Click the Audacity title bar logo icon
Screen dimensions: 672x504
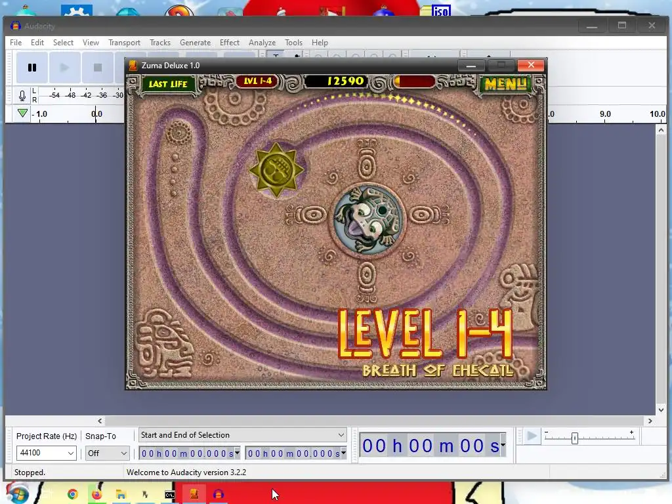(x=16, y=26)
